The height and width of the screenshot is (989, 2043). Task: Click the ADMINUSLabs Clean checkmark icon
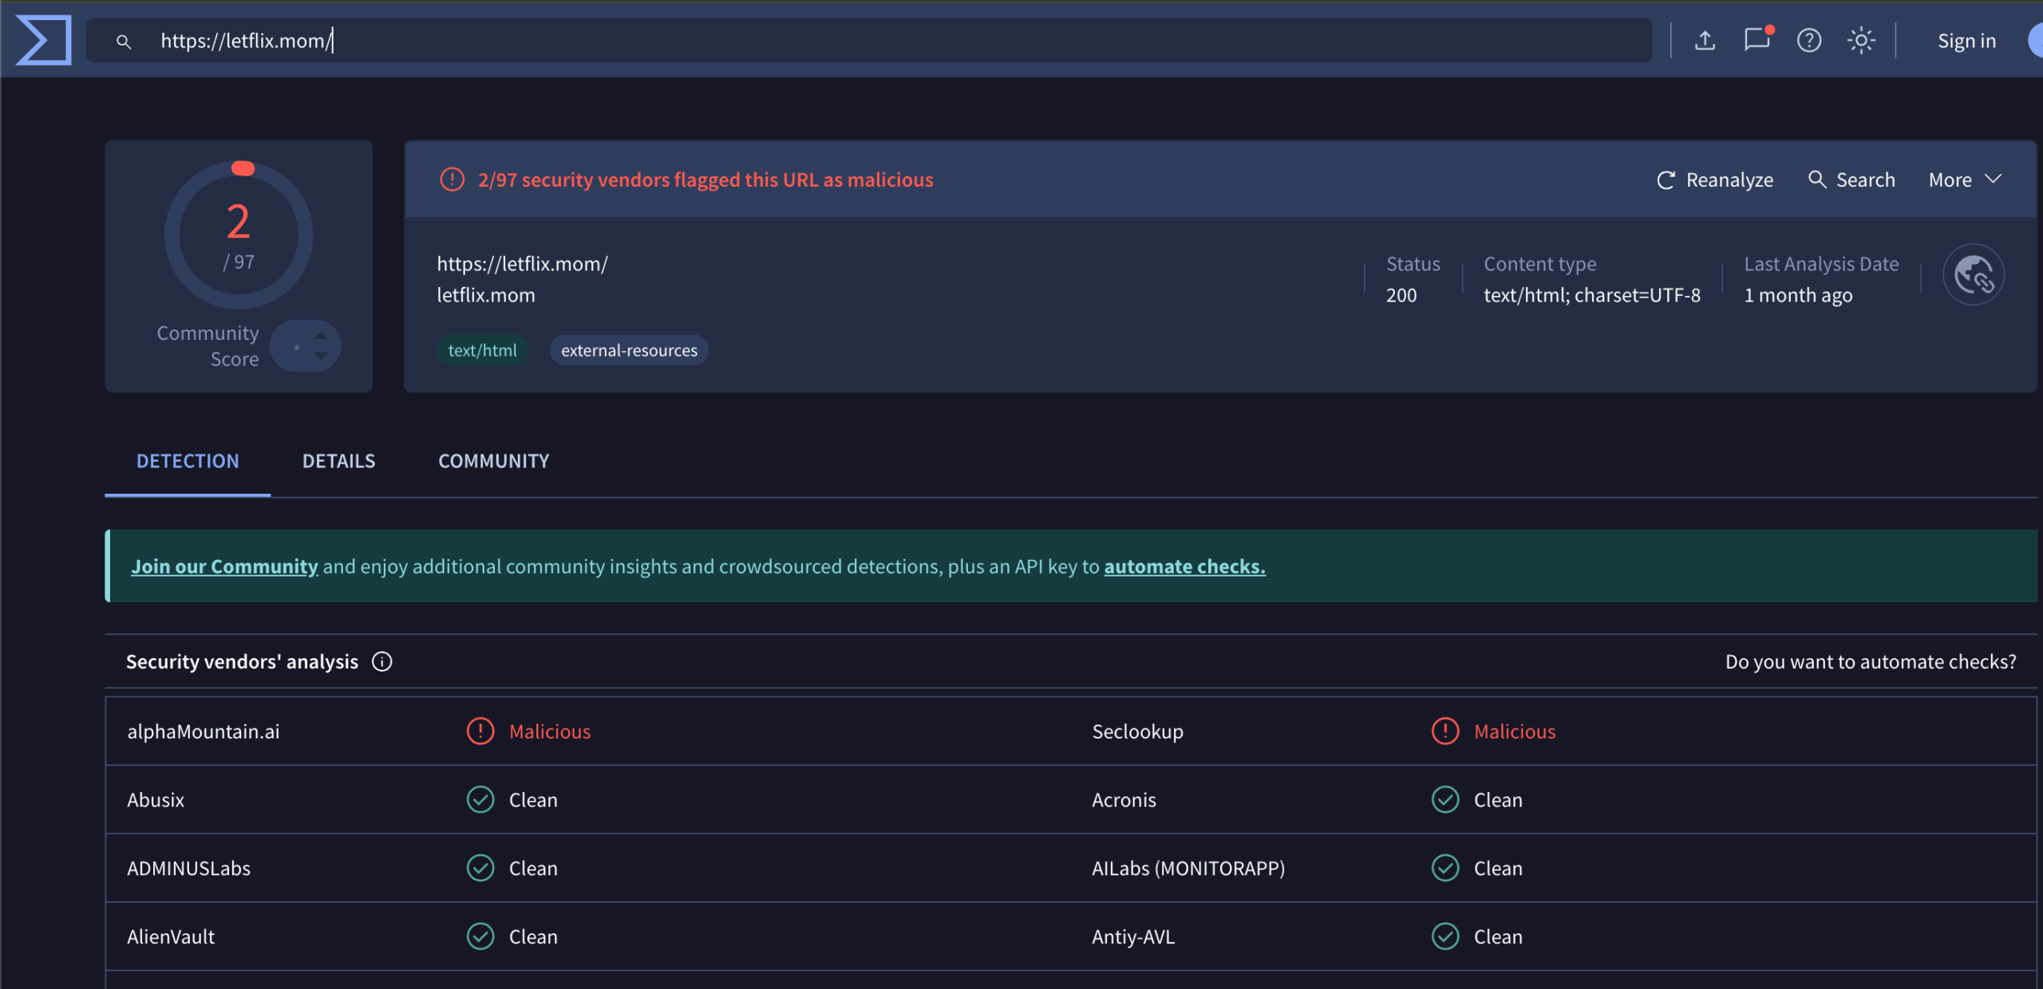(x=480, y=869)
